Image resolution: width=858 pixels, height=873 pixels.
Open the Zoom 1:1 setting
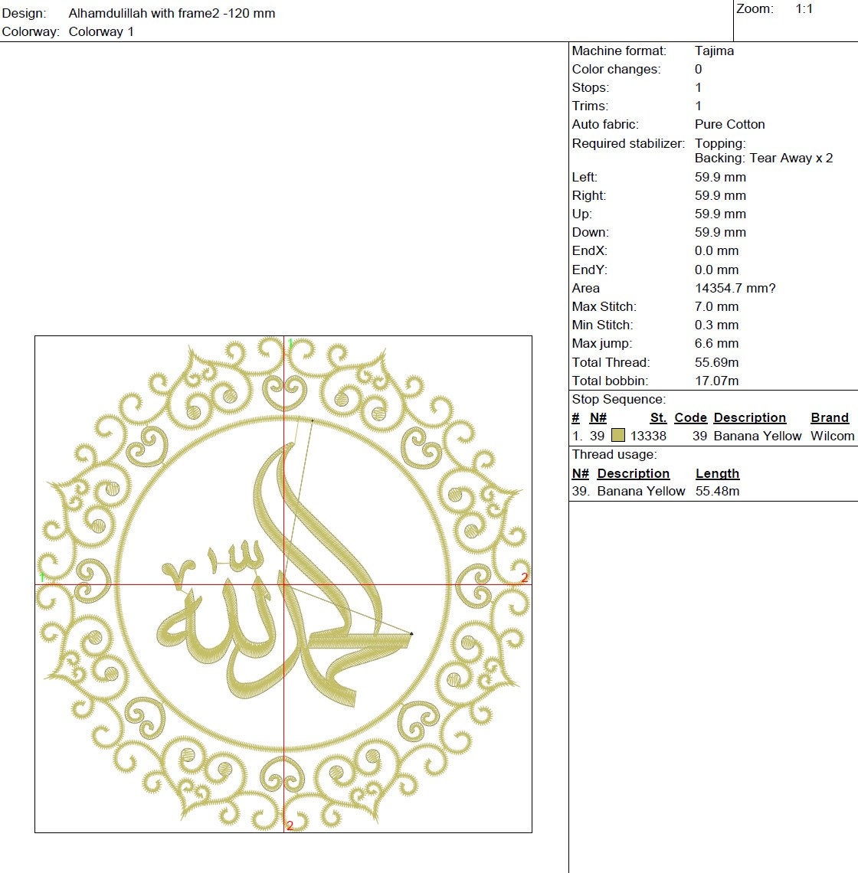point(804,9)
